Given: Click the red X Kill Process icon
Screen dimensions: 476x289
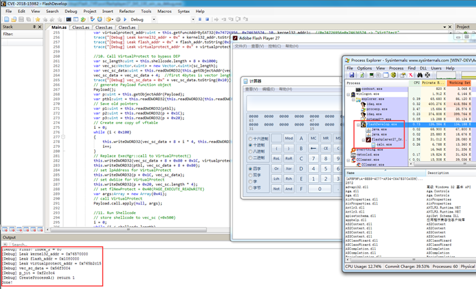Looking at the screenshot, I should [x=411, y=75].
